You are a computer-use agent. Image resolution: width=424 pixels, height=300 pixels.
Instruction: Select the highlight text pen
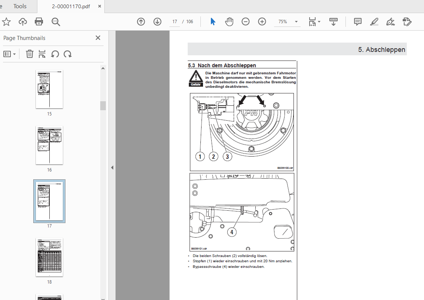click(x=374, y=22)
